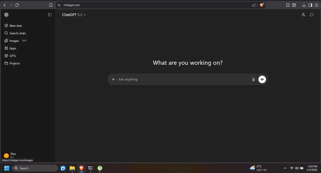Click the add people icon at top right
This screenshot has height=173, width=321.
tap(303, 15)
